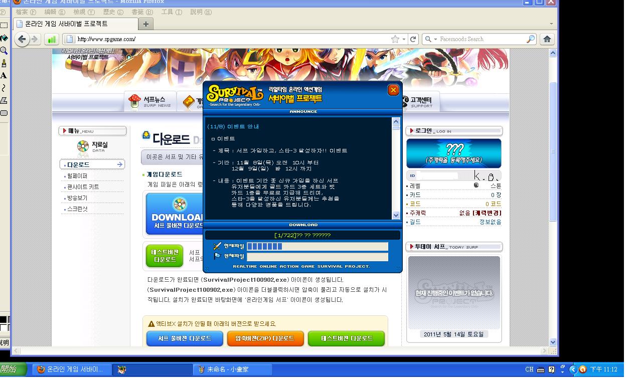Click the keyboard icon in system tray
Image resolution: width=642 pixels, height=385 pixels.
541,369
